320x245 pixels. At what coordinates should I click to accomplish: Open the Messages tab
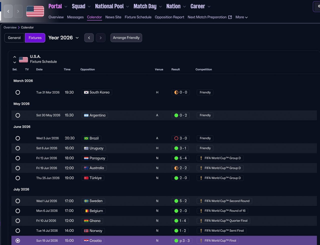[x=75, y=17]
